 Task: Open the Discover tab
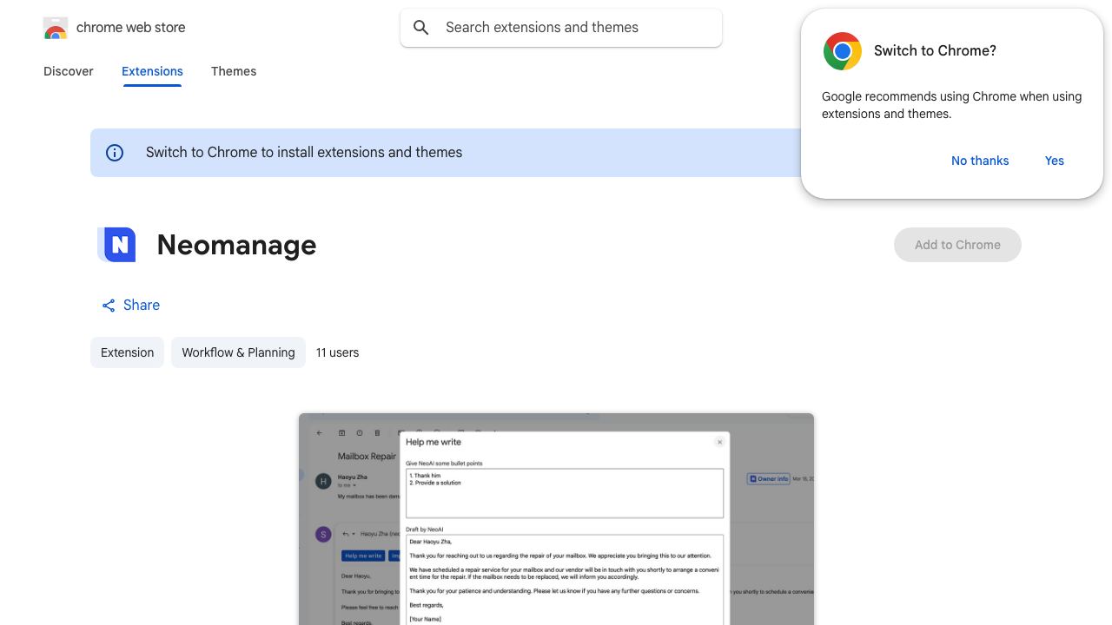[69, 71]
